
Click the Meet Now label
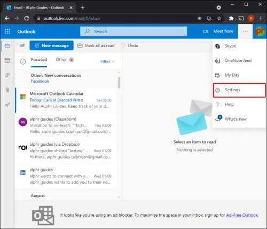coord(223,31)
